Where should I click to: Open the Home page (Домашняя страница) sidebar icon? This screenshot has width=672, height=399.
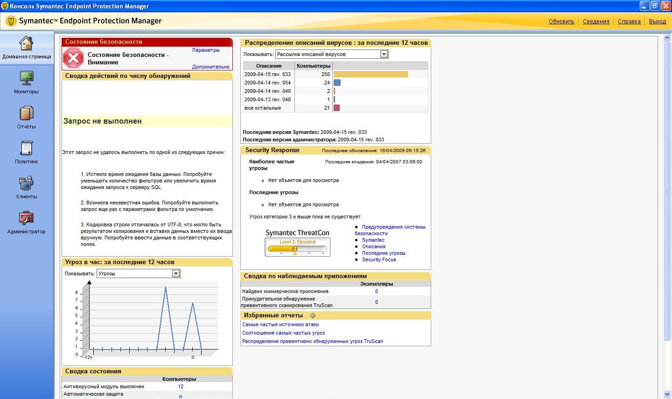click(26, 43)
